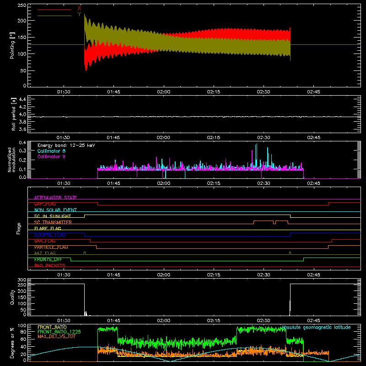Click the Flags axis title
The height and width of the screenshot is (366, 366).
18,228
